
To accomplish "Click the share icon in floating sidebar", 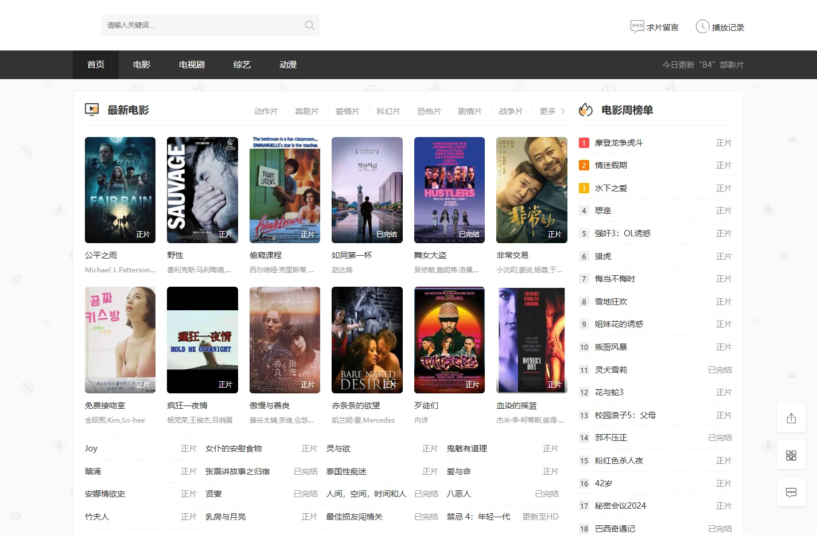I will 791,418.
